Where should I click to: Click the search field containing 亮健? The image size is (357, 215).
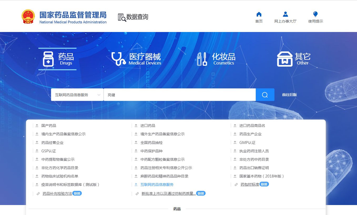(180, 95)
